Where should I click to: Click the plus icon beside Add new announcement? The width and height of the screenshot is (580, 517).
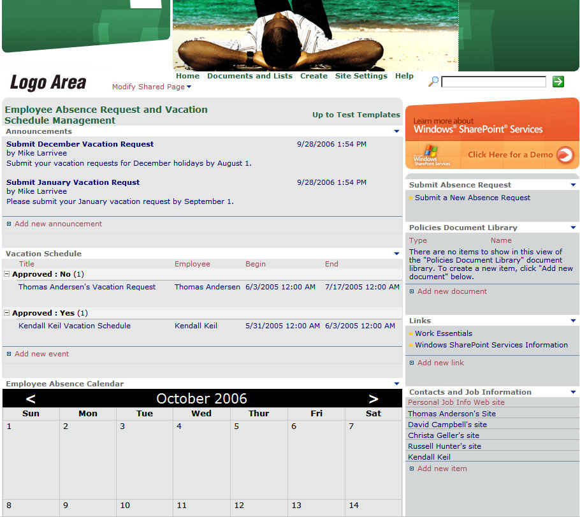[x=9, y=224]
